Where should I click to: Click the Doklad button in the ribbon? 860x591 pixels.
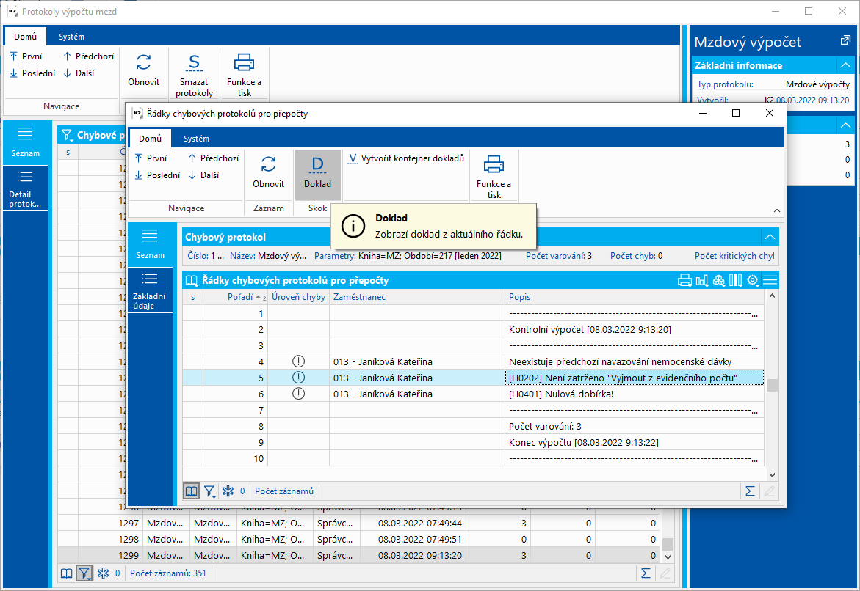pyautogui.click(x=317, y=175)
